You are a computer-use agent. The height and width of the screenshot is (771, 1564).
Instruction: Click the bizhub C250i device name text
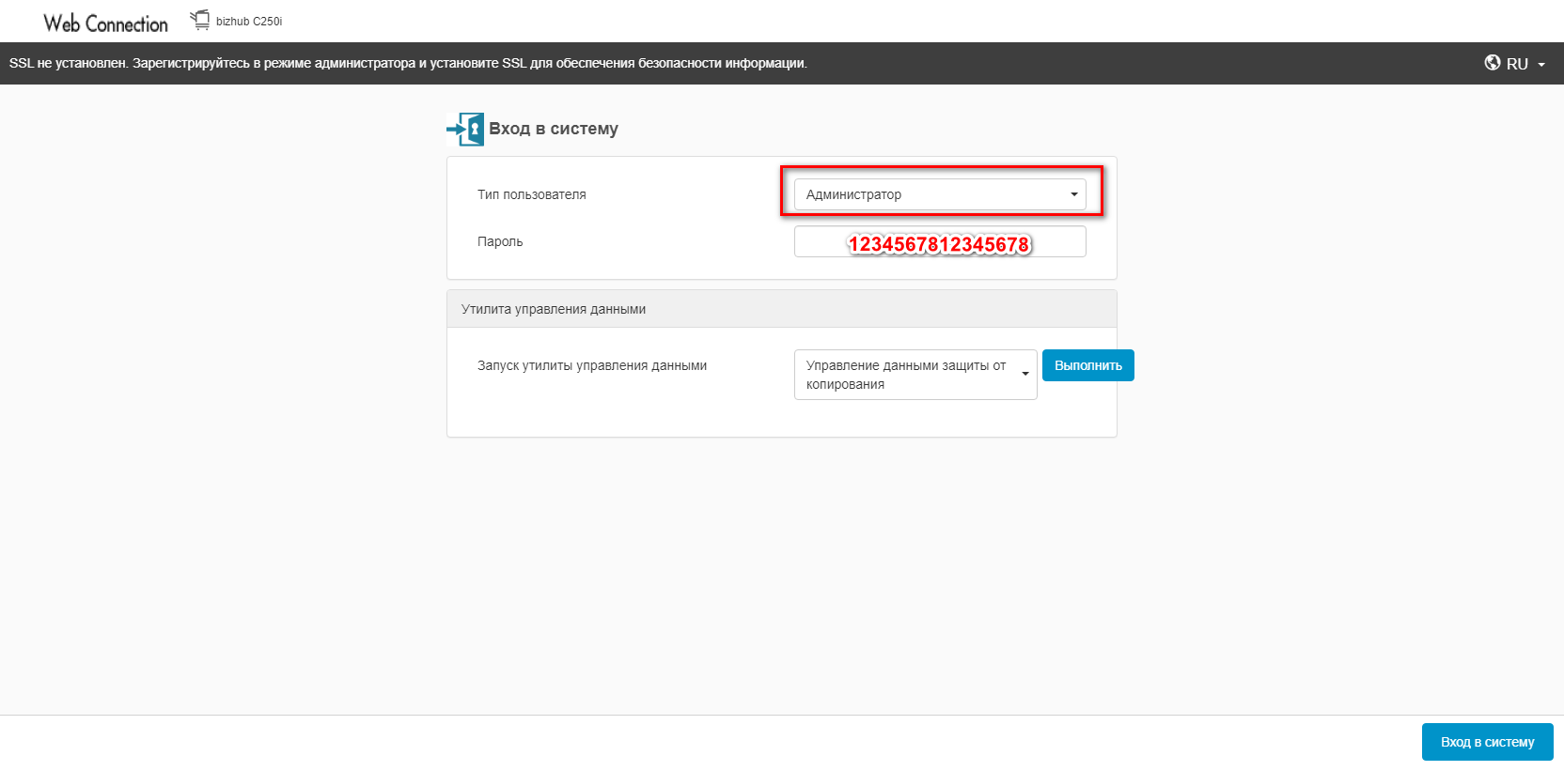(249, 22)
